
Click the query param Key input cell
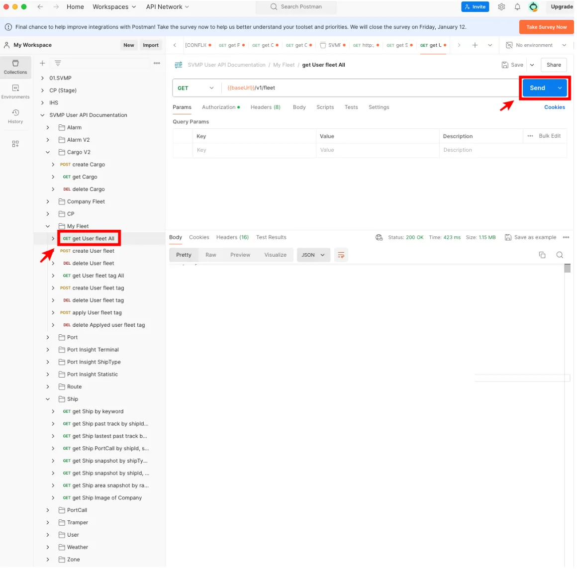pos(254,150)
